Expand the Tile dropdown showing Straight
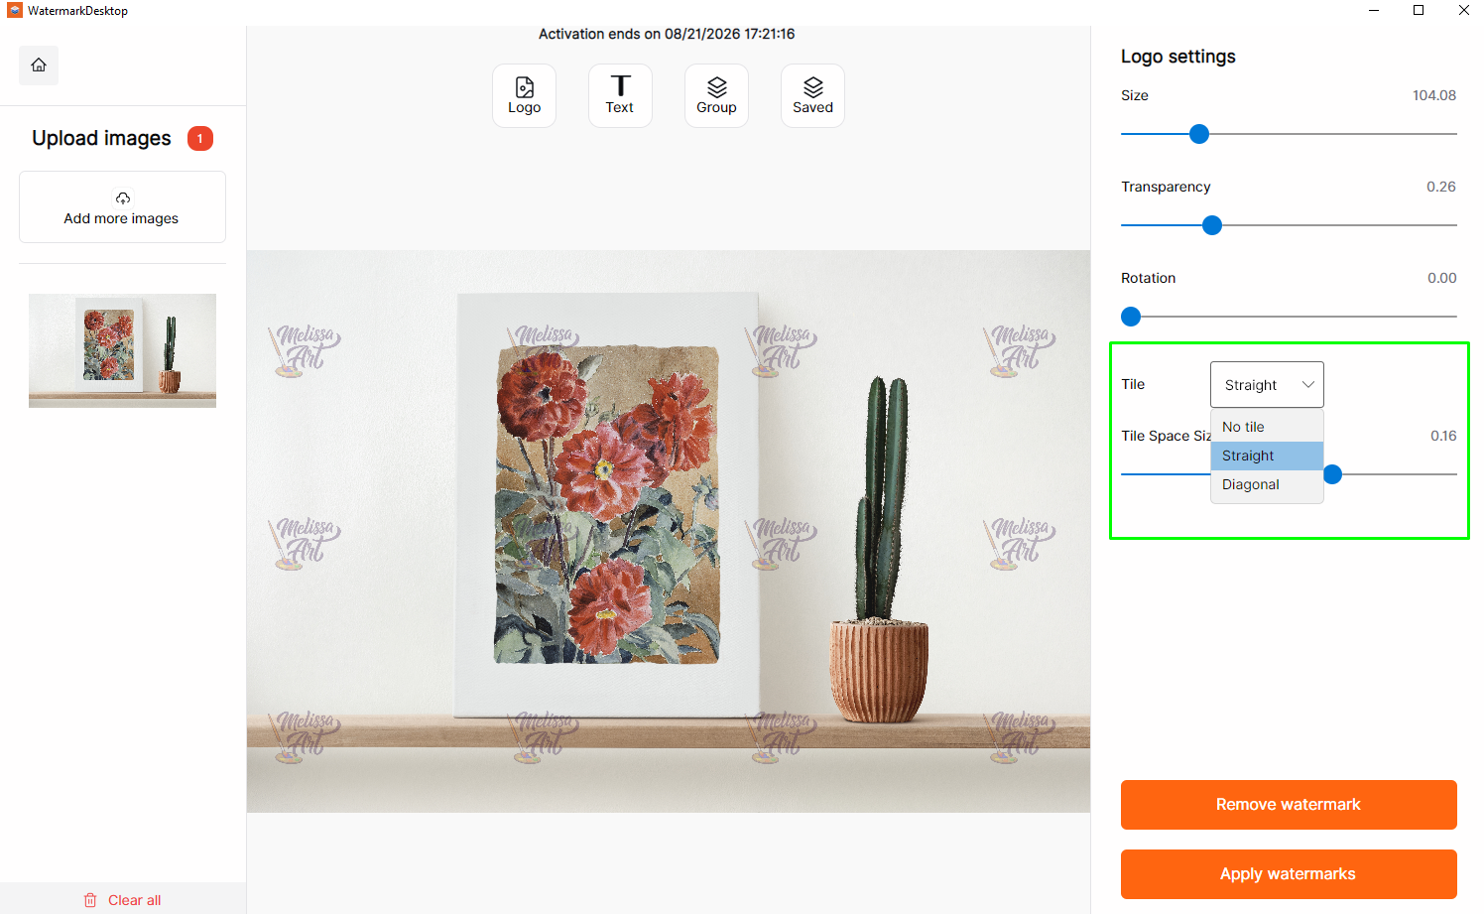This screenshot has width=1484, height=914. (1267, 384)
